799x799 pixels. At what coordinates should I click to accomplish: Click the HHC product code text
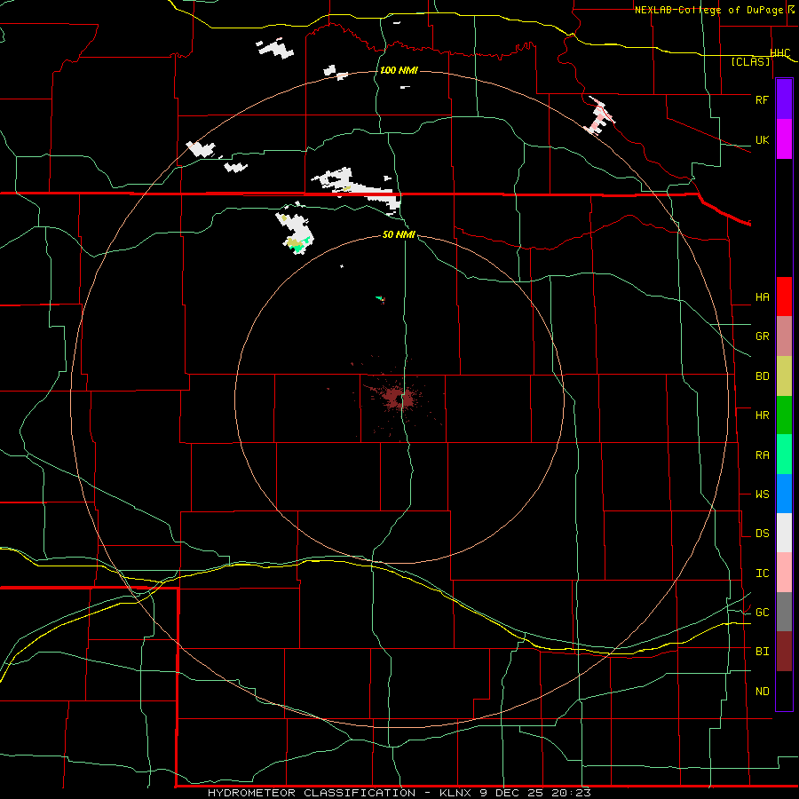(780, 53)
